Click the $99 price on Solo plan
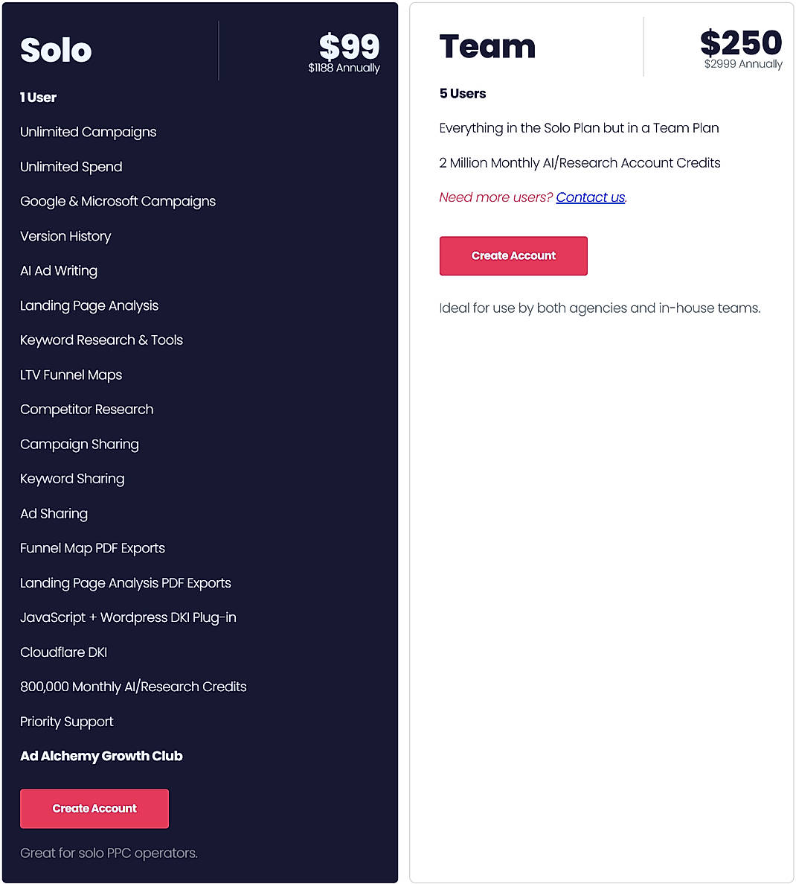The width and height of the screenshot is (796, 884). 350,46
